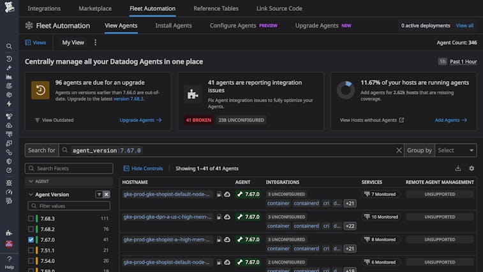Click the 8 Monitored services badge
The image size is (483, 272).
pyautogui.click(x=380, y=239)
